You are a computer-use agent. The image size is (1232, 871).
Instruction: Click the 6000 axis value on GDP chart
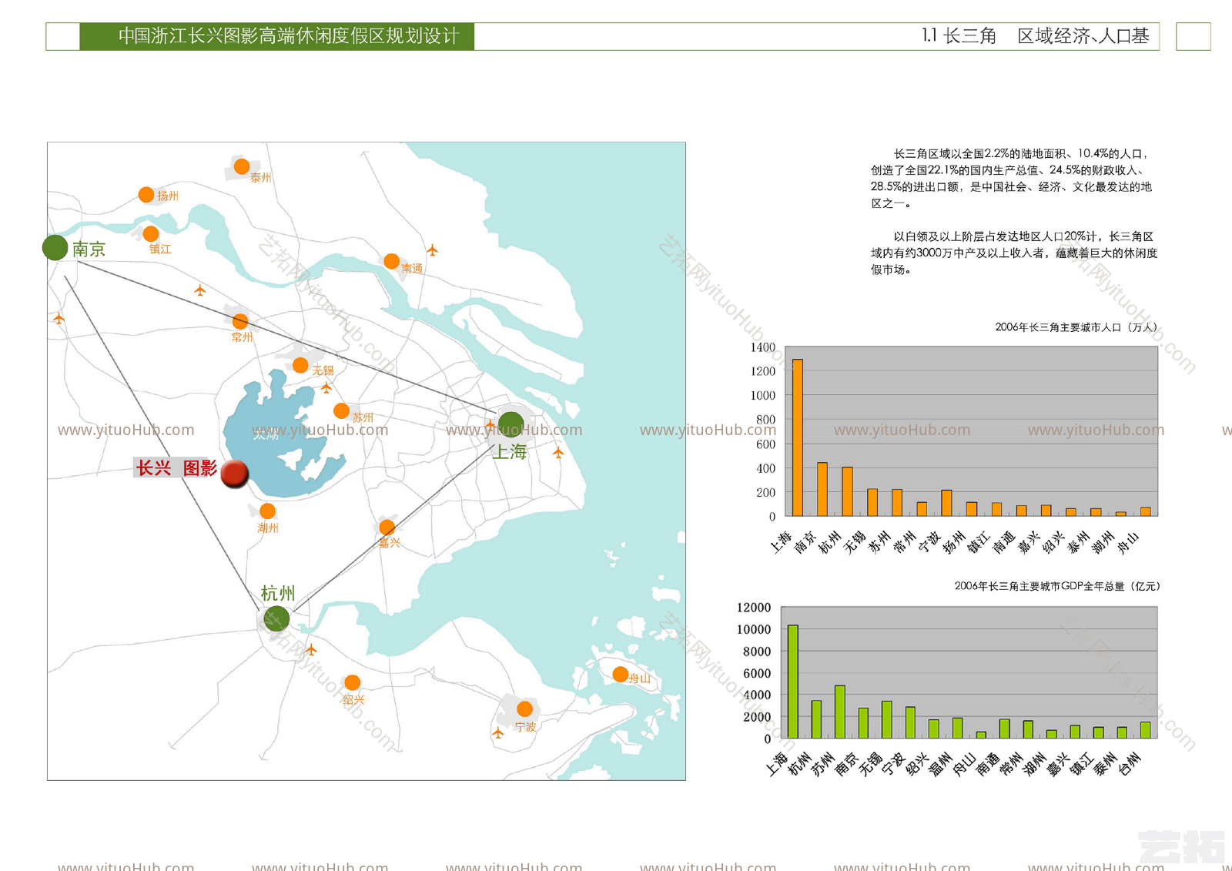(x=757, y=673)
